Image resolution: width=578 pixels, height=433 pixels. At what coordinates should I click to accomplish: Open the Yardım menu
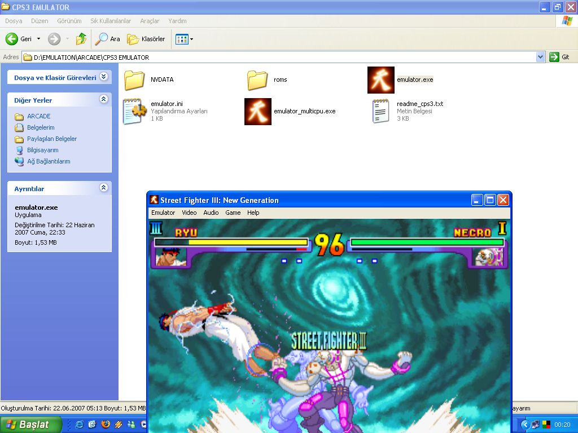(x=177, y=21)
